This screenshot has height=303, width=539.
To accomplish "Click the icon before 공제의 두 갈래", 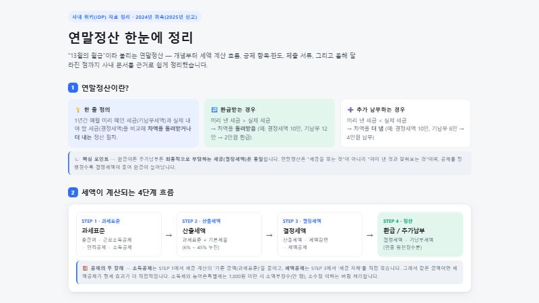I will pos(85,268).
